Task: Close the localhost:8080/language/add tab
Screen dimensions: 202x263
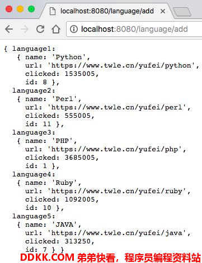Action: 163,11
